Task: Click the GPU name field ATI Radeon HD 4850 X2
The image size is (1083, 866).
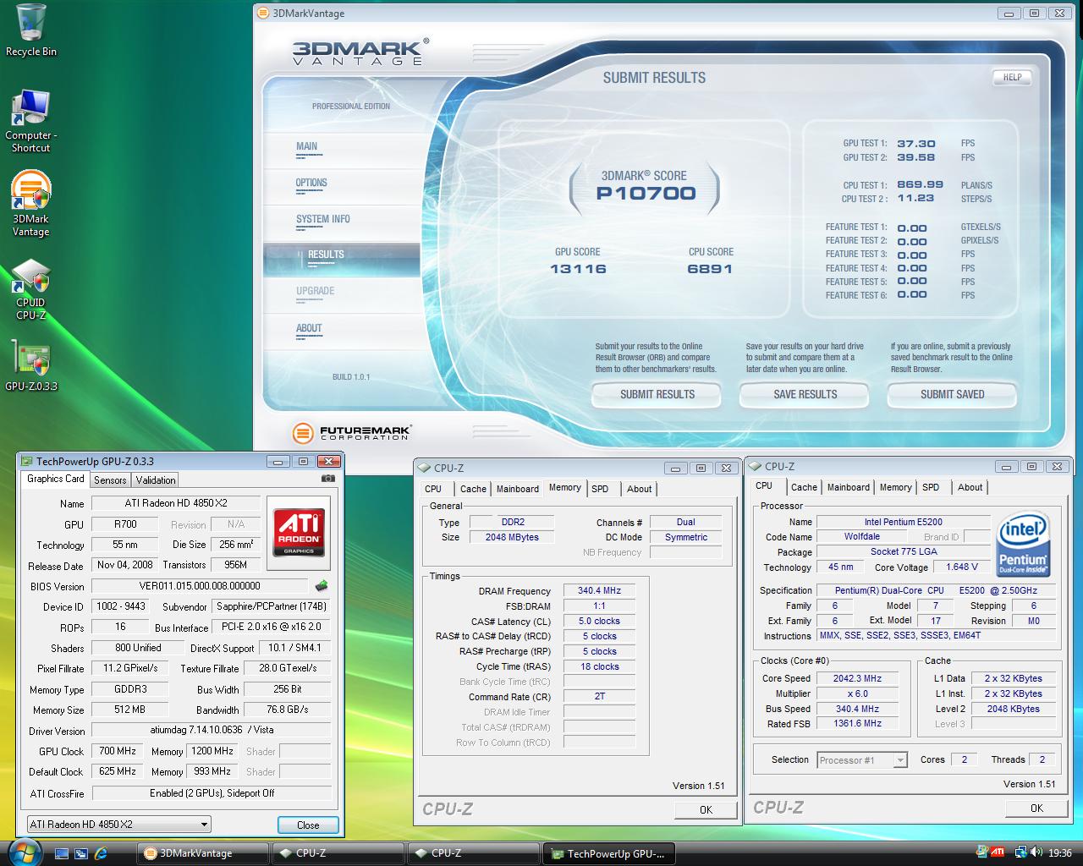Action: click(176, 503)
